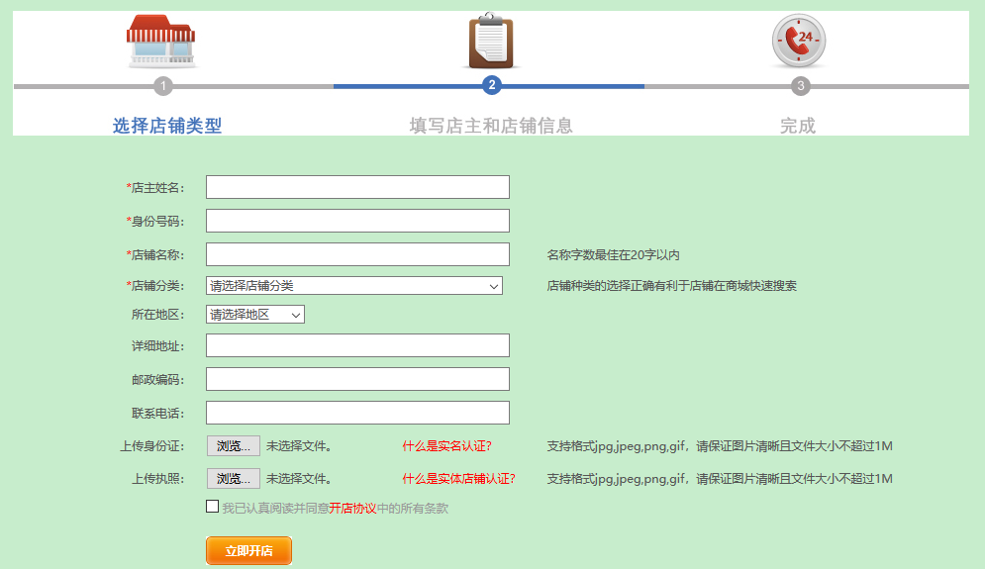Click step 2 circle marker
Viewport: 985px width, 569px height.
[x=492, y=86]
